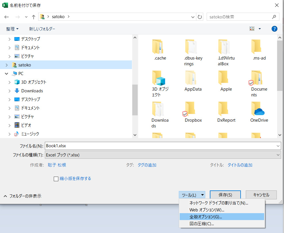Screen dimensions: 284x233
Task: Open the AppData folder icon
Action: coord(193,78)
